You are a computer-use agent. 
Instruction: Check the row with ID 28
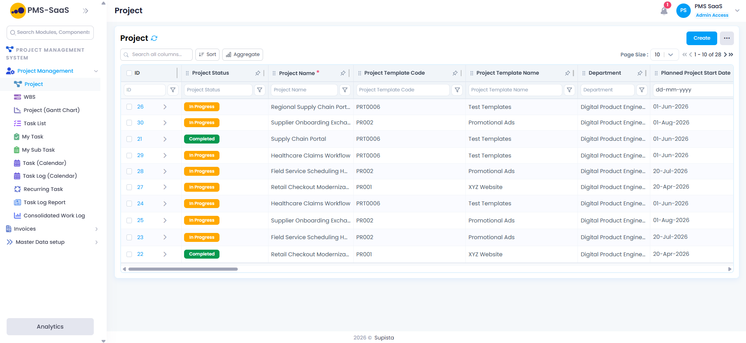pos(129,171)
